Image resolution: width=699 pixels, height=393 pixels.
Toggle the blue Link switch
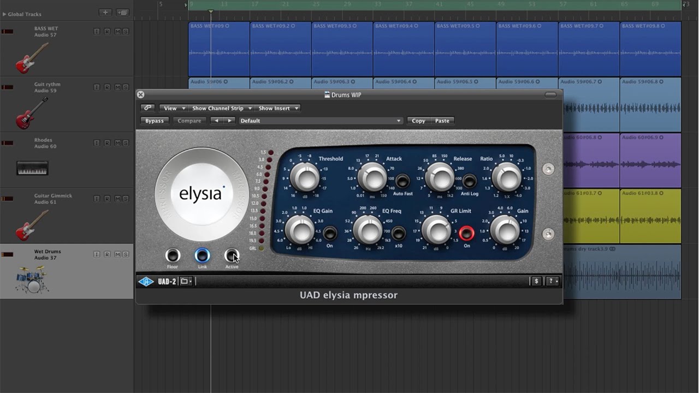[202, 255]
